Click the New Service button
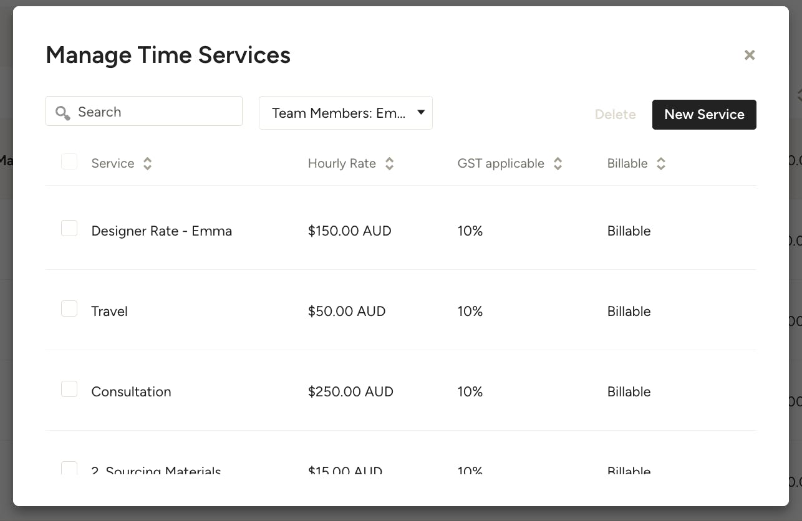The height and width of the screenshot is (521, 802). (x=704, y=115)
